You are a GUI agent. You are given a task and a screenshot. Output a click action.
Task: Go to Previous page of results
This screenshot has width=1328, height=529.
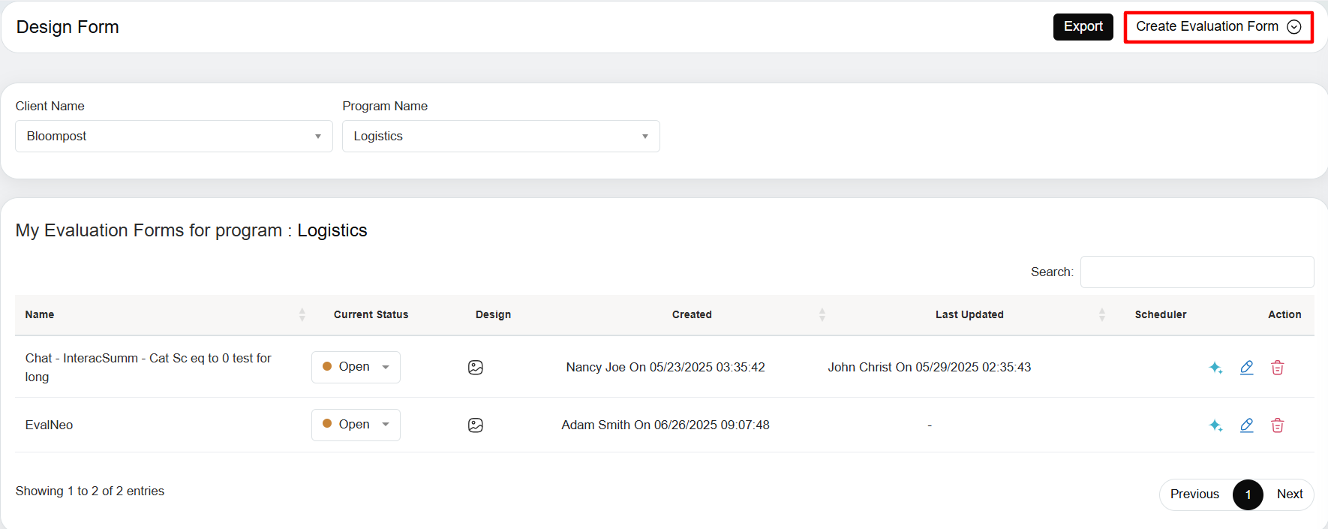(1194, 494)
